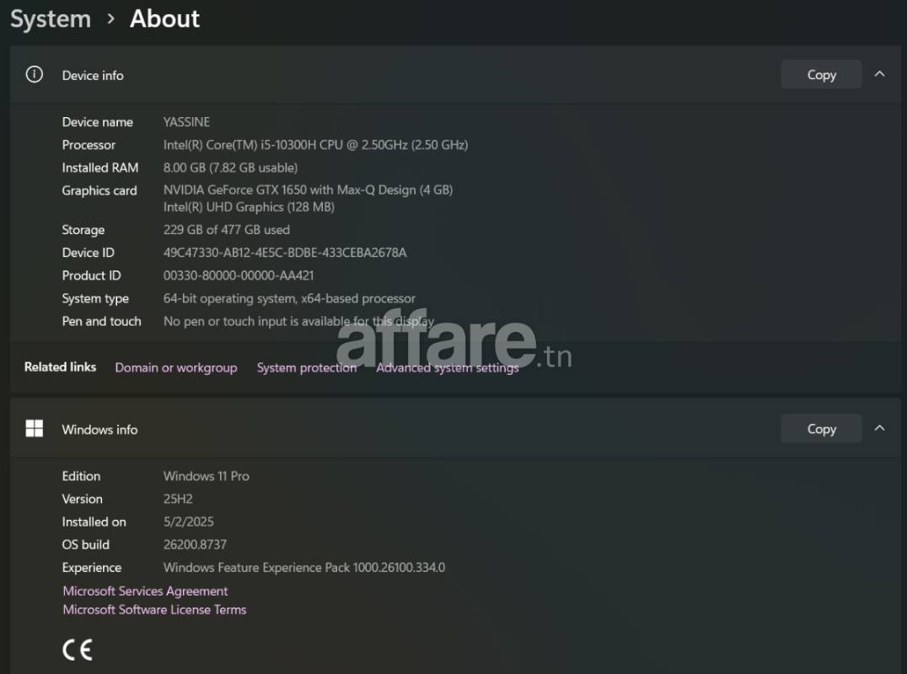Open Advanced system settings link

tap(447, 367)
